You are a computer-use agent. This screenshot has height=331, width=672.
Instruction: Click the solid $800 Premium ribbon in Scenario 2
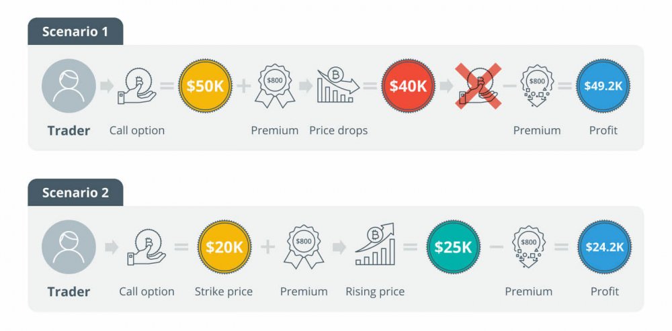pyautogui.click(x=304, y=248)
